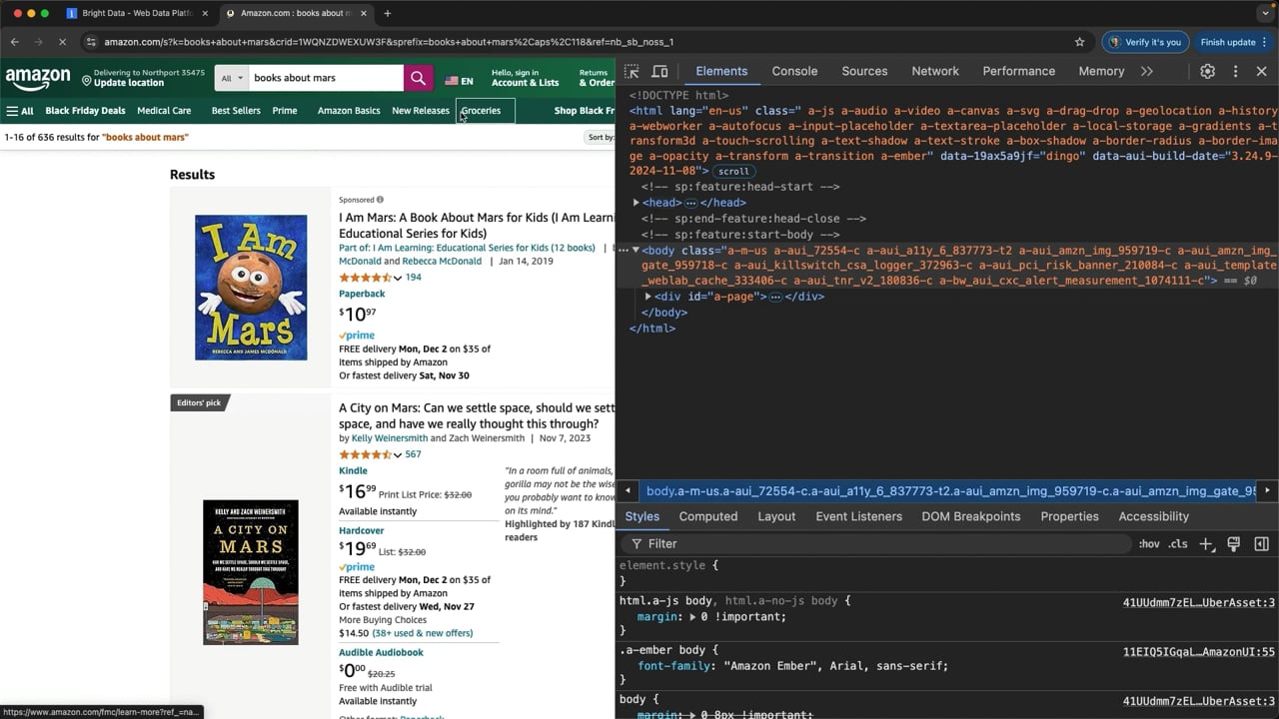Click the Kelly Weinersmith author link
1279x719 pixels.
(389, 438)
